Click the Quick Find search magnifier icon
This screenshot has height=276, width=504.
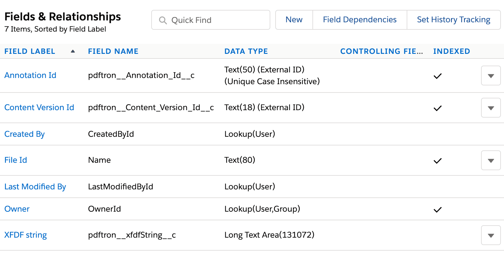coord(163,20)
